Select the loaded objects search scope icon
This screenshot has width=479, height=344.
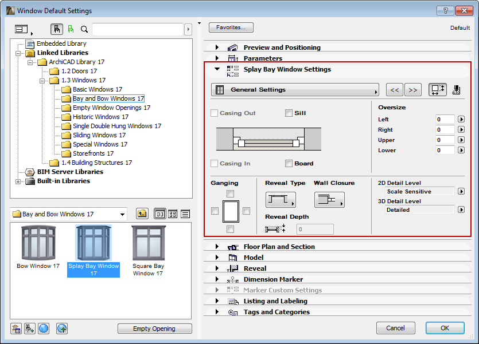[x=57, y=29]
